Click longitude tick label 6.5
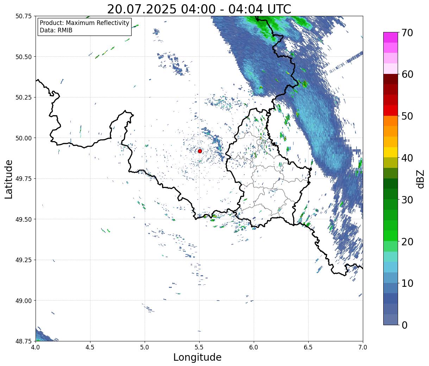The image size is (429, 366). point(308,347)
